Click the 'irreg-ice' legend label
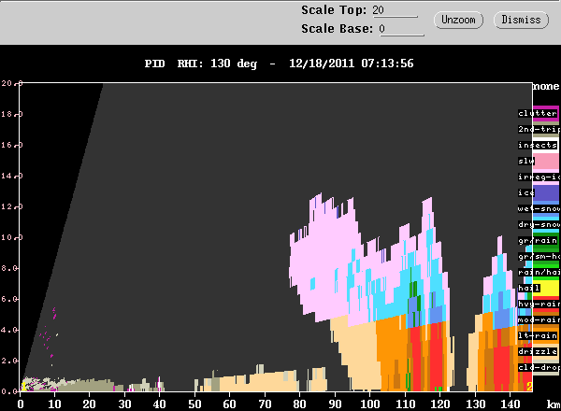561x411 pixels. [x=539, y=177]
